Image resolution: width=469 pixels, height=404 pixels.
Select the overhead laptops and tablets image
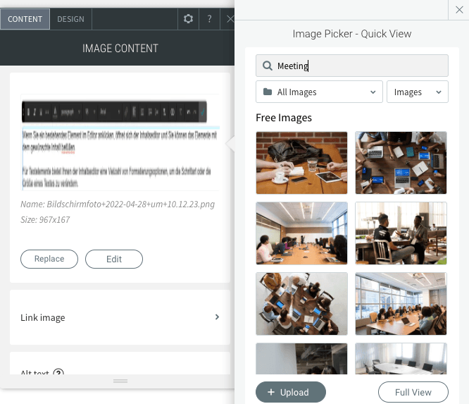(401, 163)
